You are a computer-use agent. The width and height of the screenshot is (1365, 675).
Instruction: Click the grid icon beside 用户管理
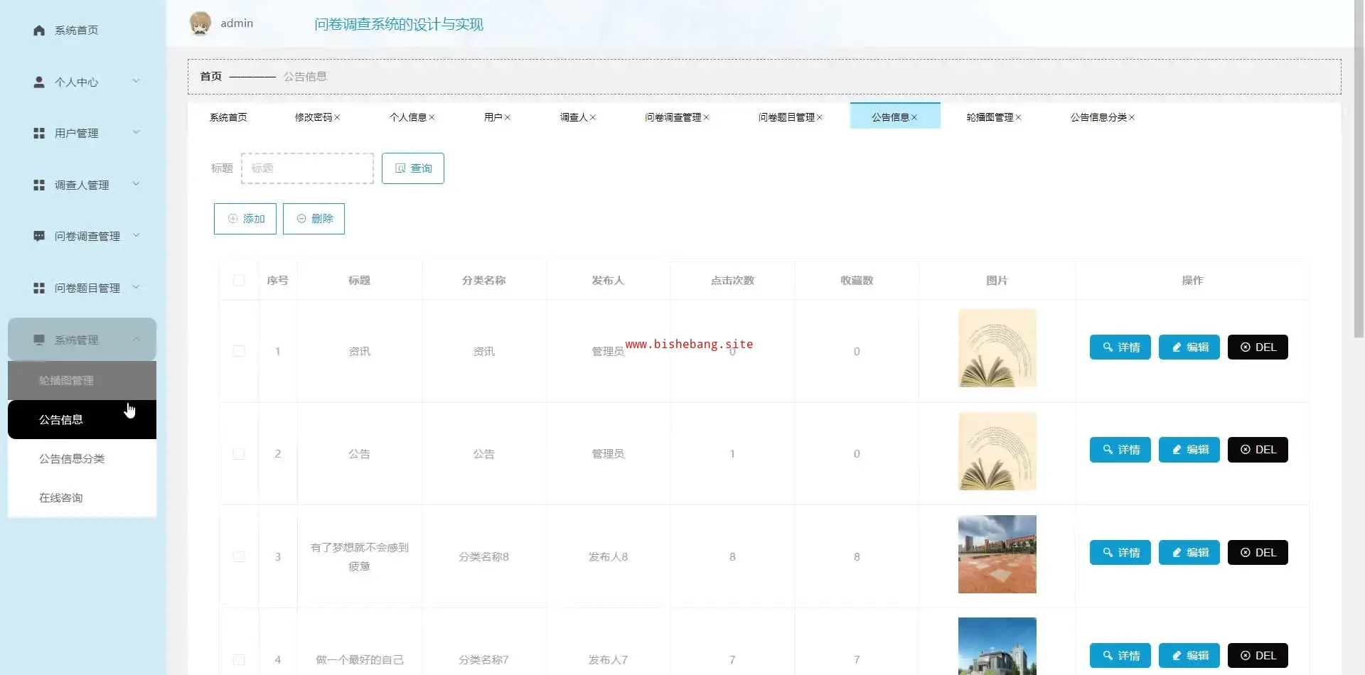click(39, 134)
